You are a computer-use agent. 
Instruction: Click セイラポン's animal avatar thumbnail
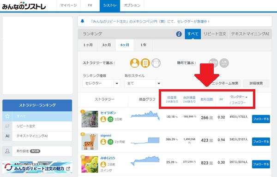pyautogui.click(x=90, y=119)
